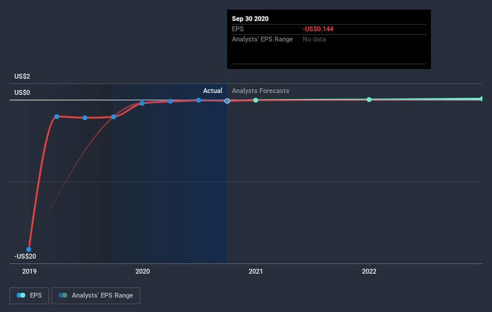Click the Analysts' EPS Range row label in tooltip
Viewport: 492px width, 312px height.
tap(262, 39)
